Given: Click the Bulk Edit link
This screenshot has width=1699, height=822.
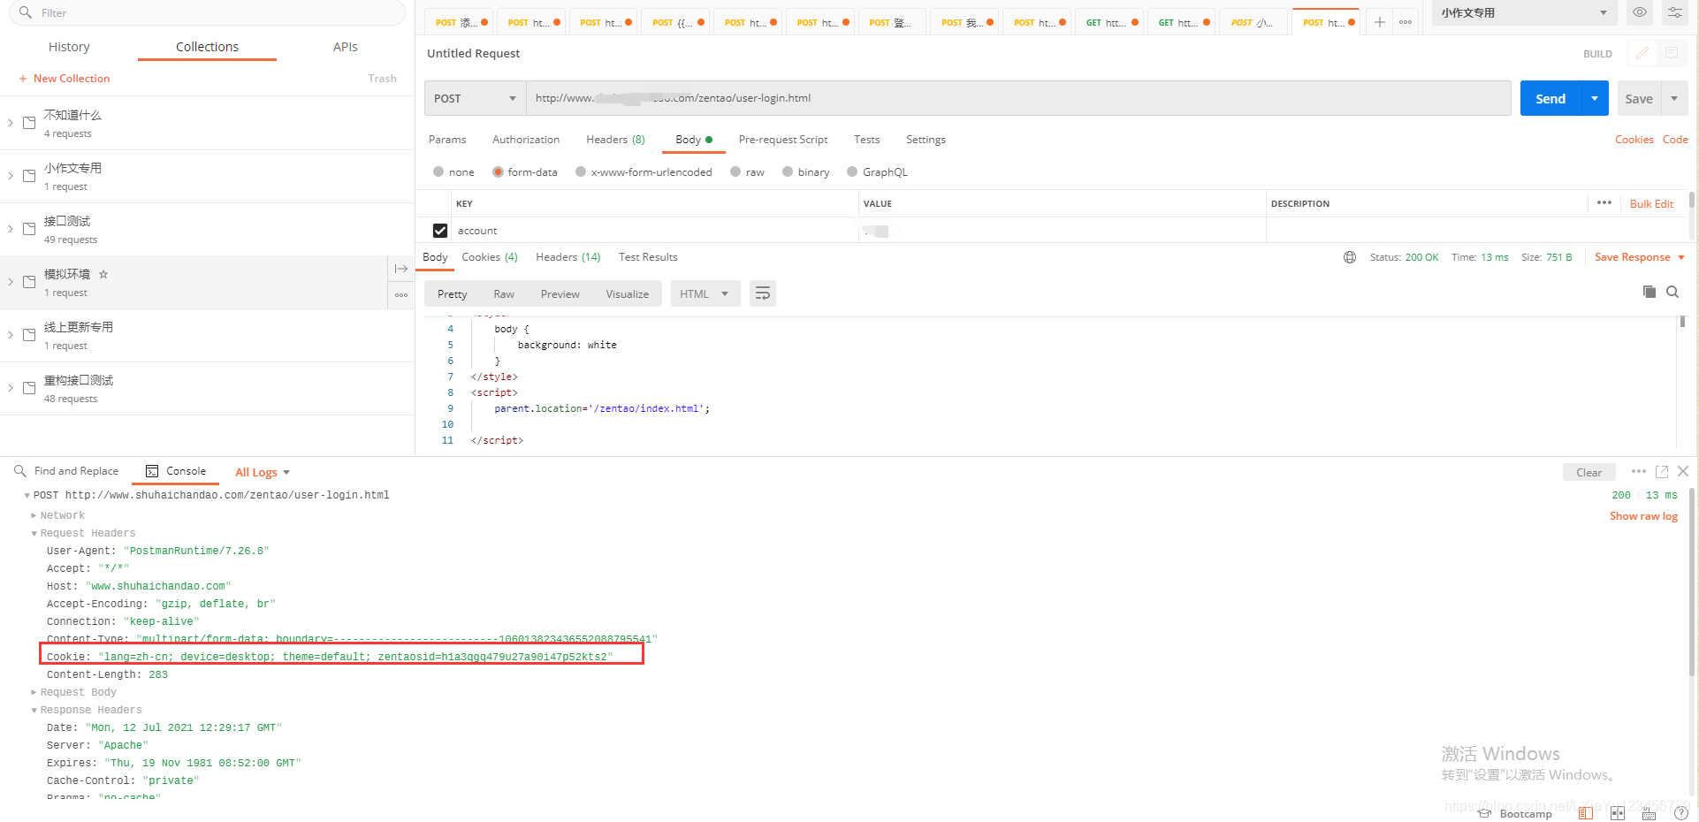Looking at the screenshot, I should (1651, 203).
